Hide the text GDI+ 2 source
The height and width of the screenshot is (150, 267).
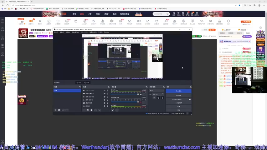(104, 97)
